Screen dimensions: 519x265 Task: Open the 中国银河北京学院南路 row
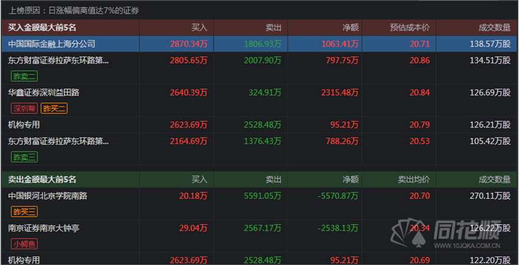[x=48, y=196]
